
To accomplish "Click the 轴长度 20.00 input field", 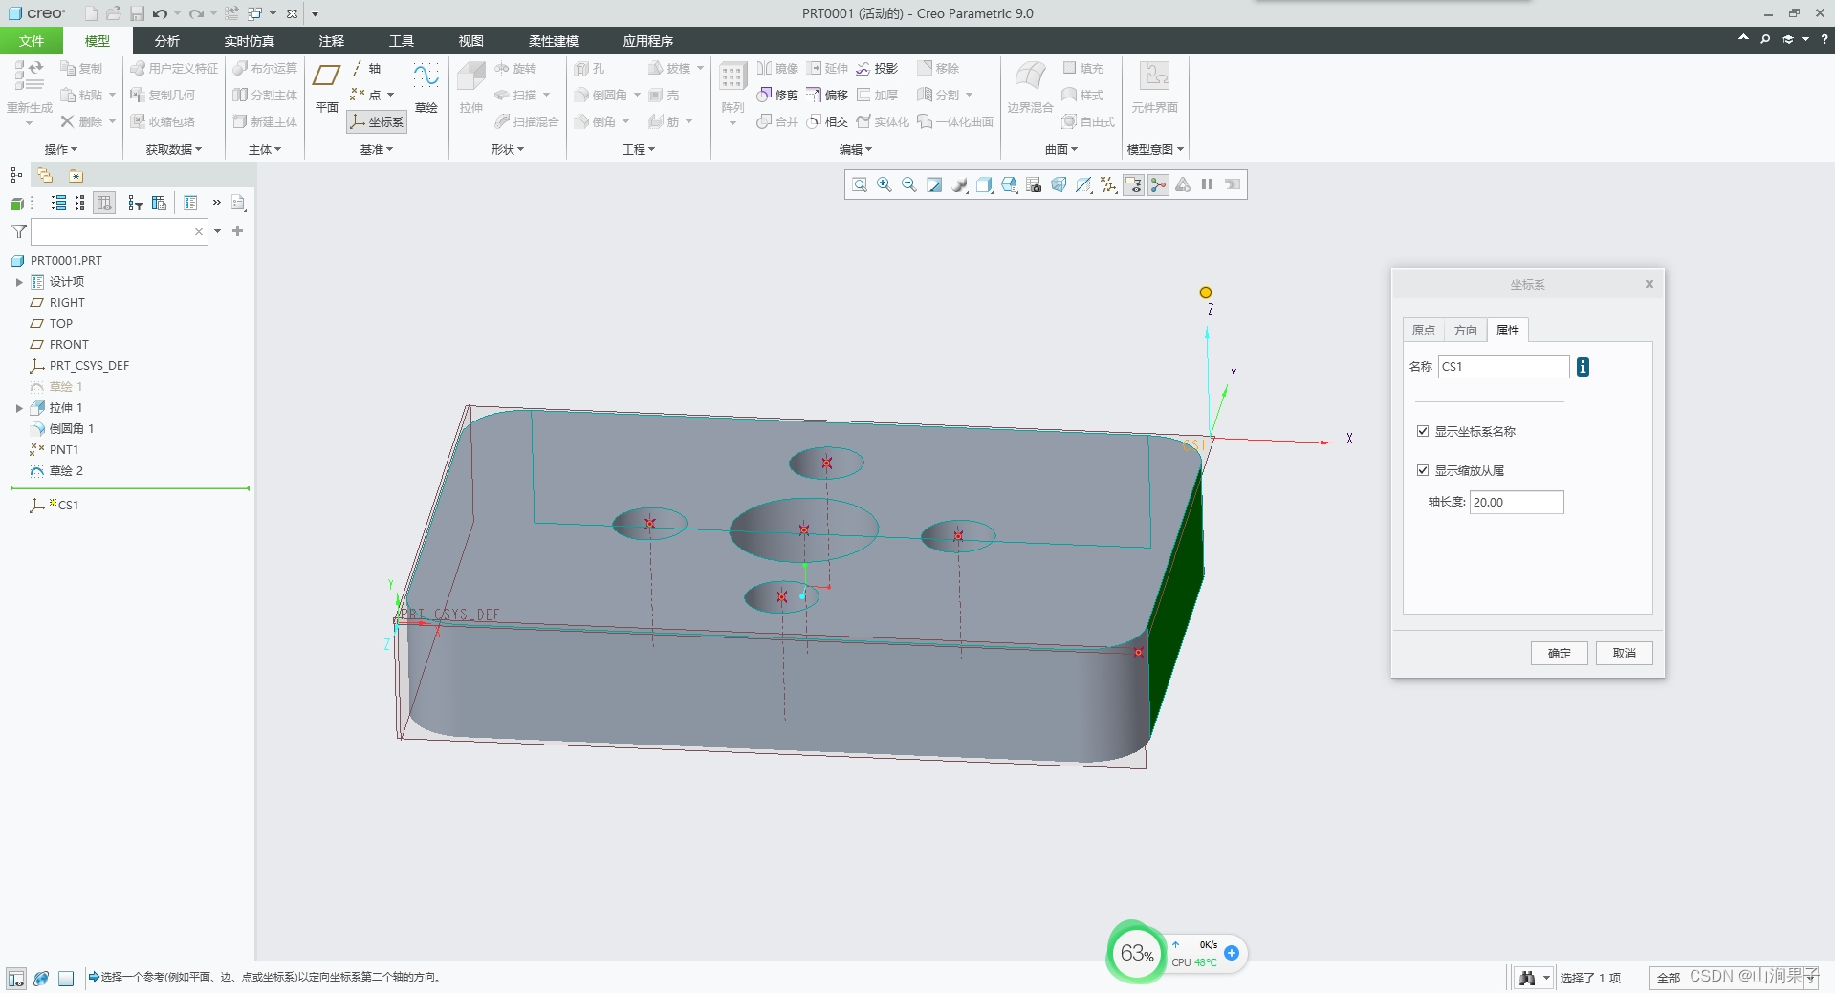I will (x=1517, y=503).
